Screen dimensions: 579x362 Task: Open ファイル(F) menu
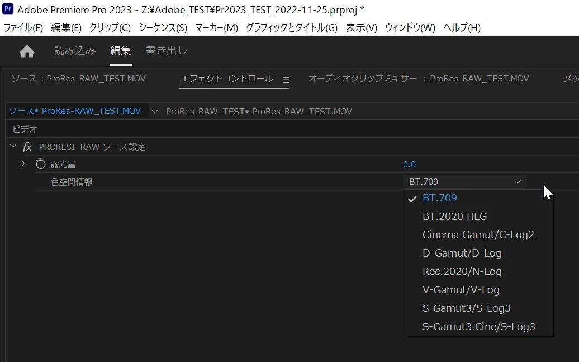[23, 28]
